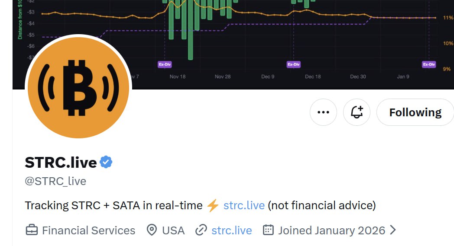
Task: Click the USA location text
Action: 173,230
